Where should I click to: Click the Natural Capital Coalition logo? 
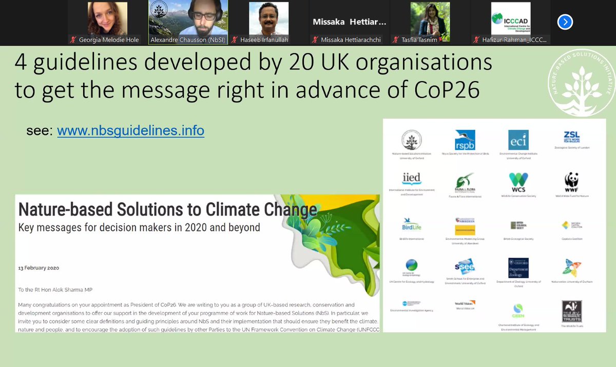pyautogui.click(x=571, y=225)
